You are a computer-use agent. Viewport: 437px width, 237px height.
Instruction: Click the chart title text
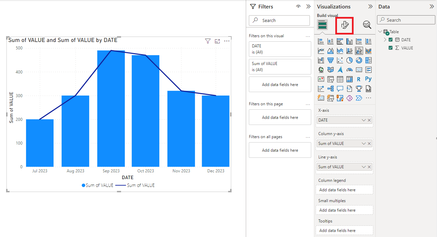pos(63,40)
